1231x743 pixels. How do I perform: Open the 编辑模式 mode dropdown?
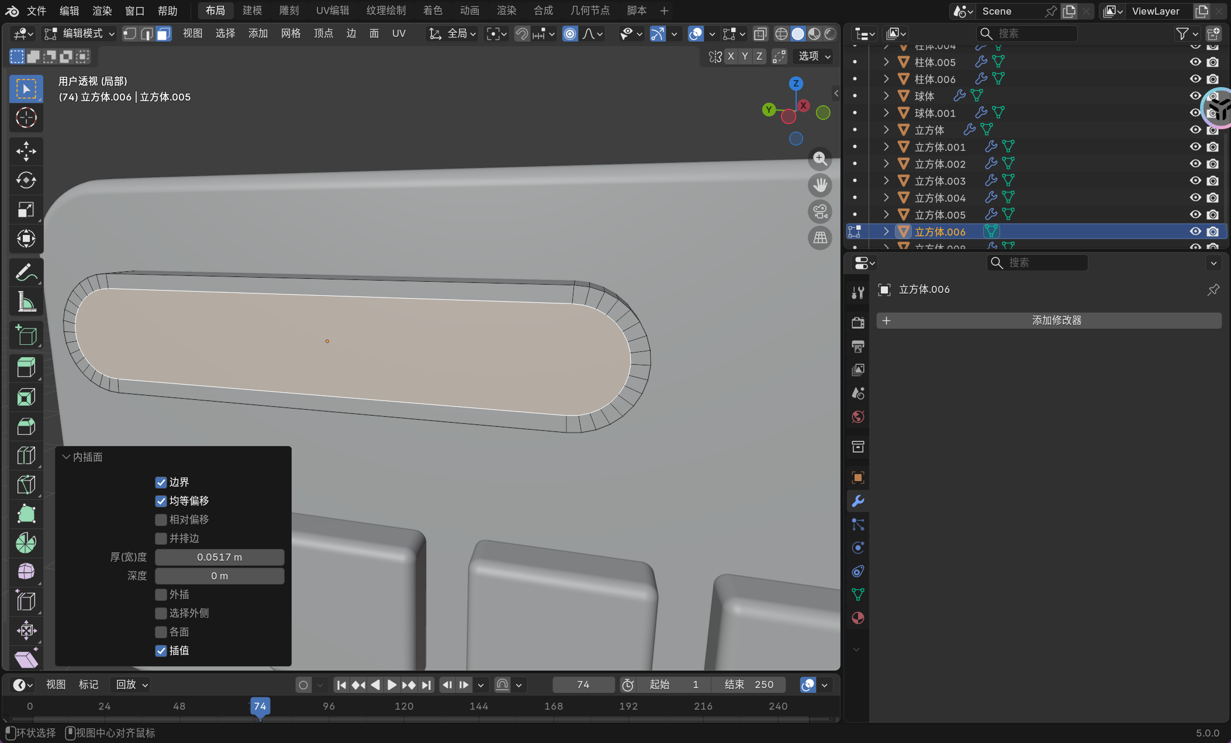(81, 34)
